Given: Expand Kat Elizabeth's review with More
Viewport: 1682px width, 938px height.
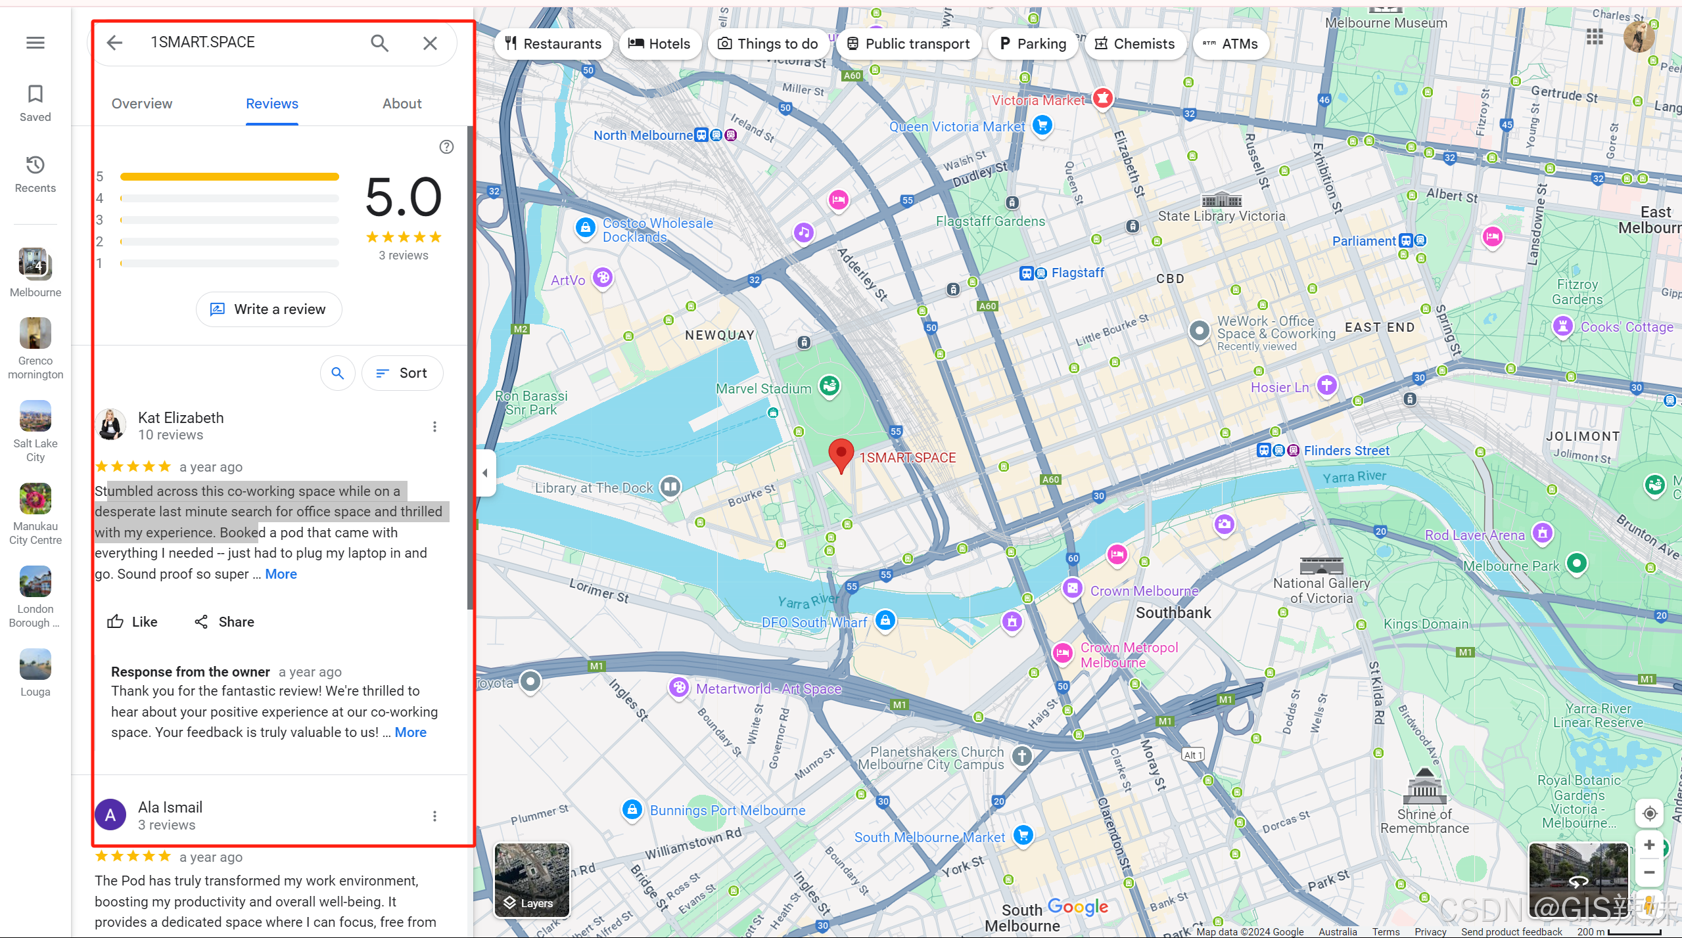Looking at the screenshot, I should click(281, 574).
